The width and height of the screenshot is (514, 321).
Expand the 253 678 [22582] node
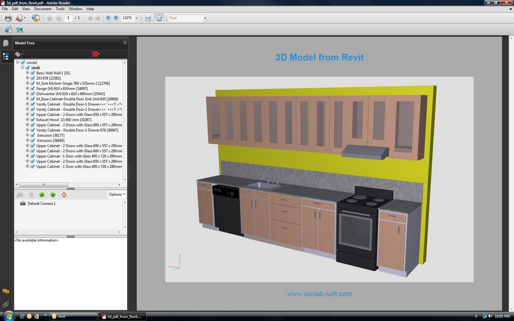(x=27, y=78)
